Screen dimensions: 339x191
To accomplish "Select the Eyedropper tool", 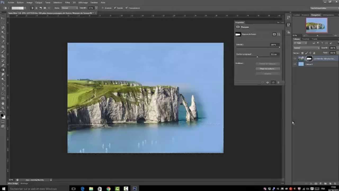I will coord(3,42).
